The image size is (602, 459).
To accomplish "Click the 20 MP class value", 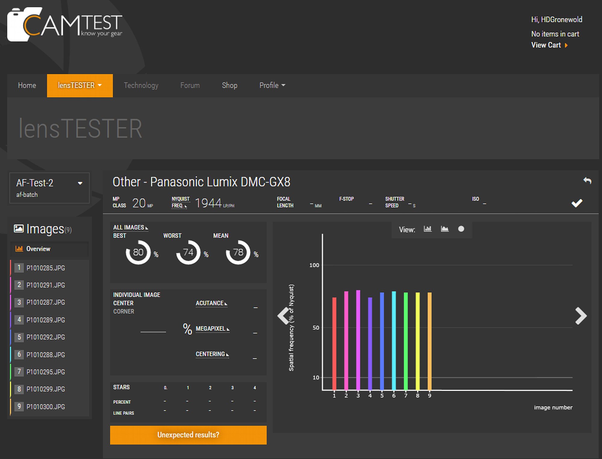I will click(x=143, y=203).
